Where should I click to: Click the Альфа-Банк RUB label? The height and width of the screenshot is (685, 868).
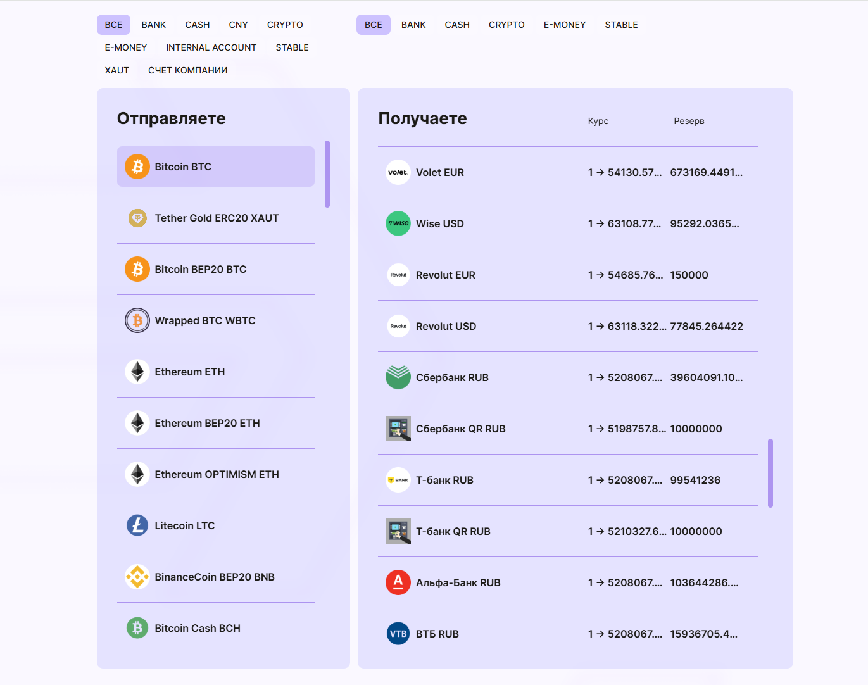(458, 582)
